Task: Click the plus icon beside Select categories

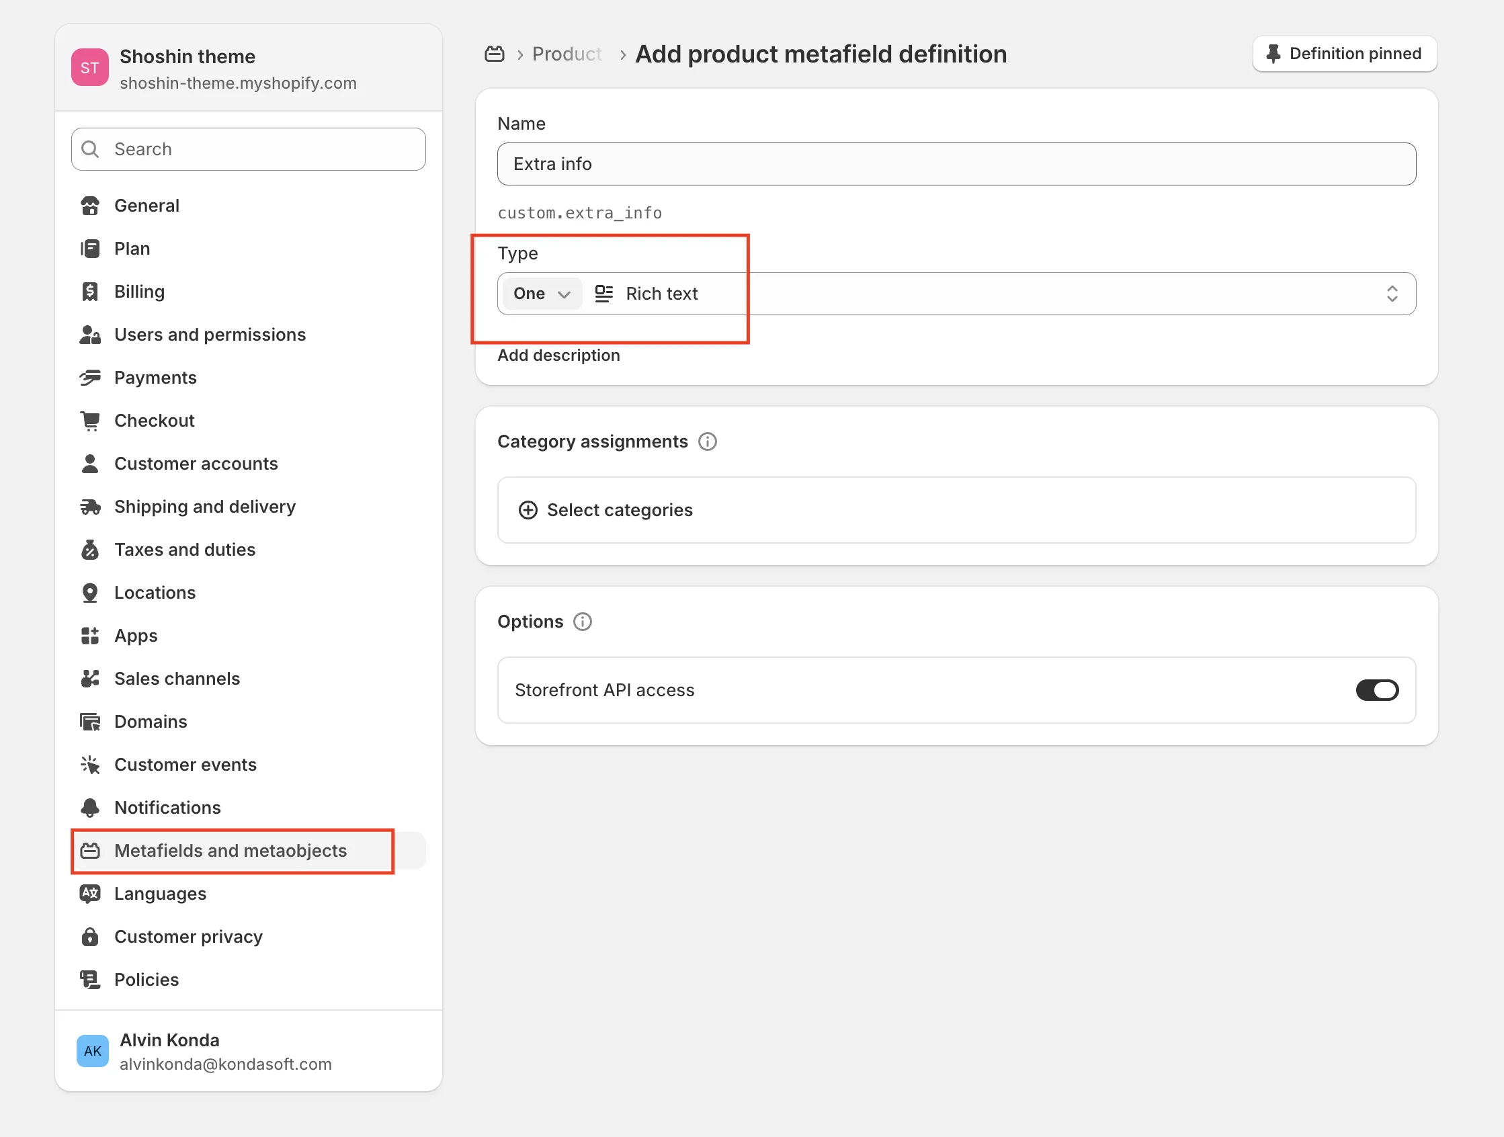Action: (528, 510)
